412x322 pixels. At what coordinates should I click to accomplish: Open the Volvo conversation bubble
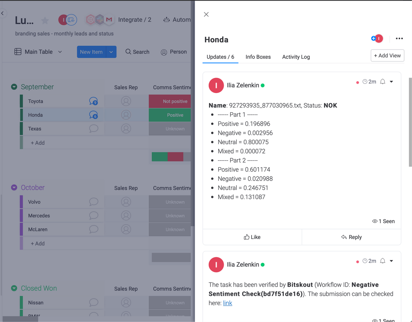coord(93,202)
